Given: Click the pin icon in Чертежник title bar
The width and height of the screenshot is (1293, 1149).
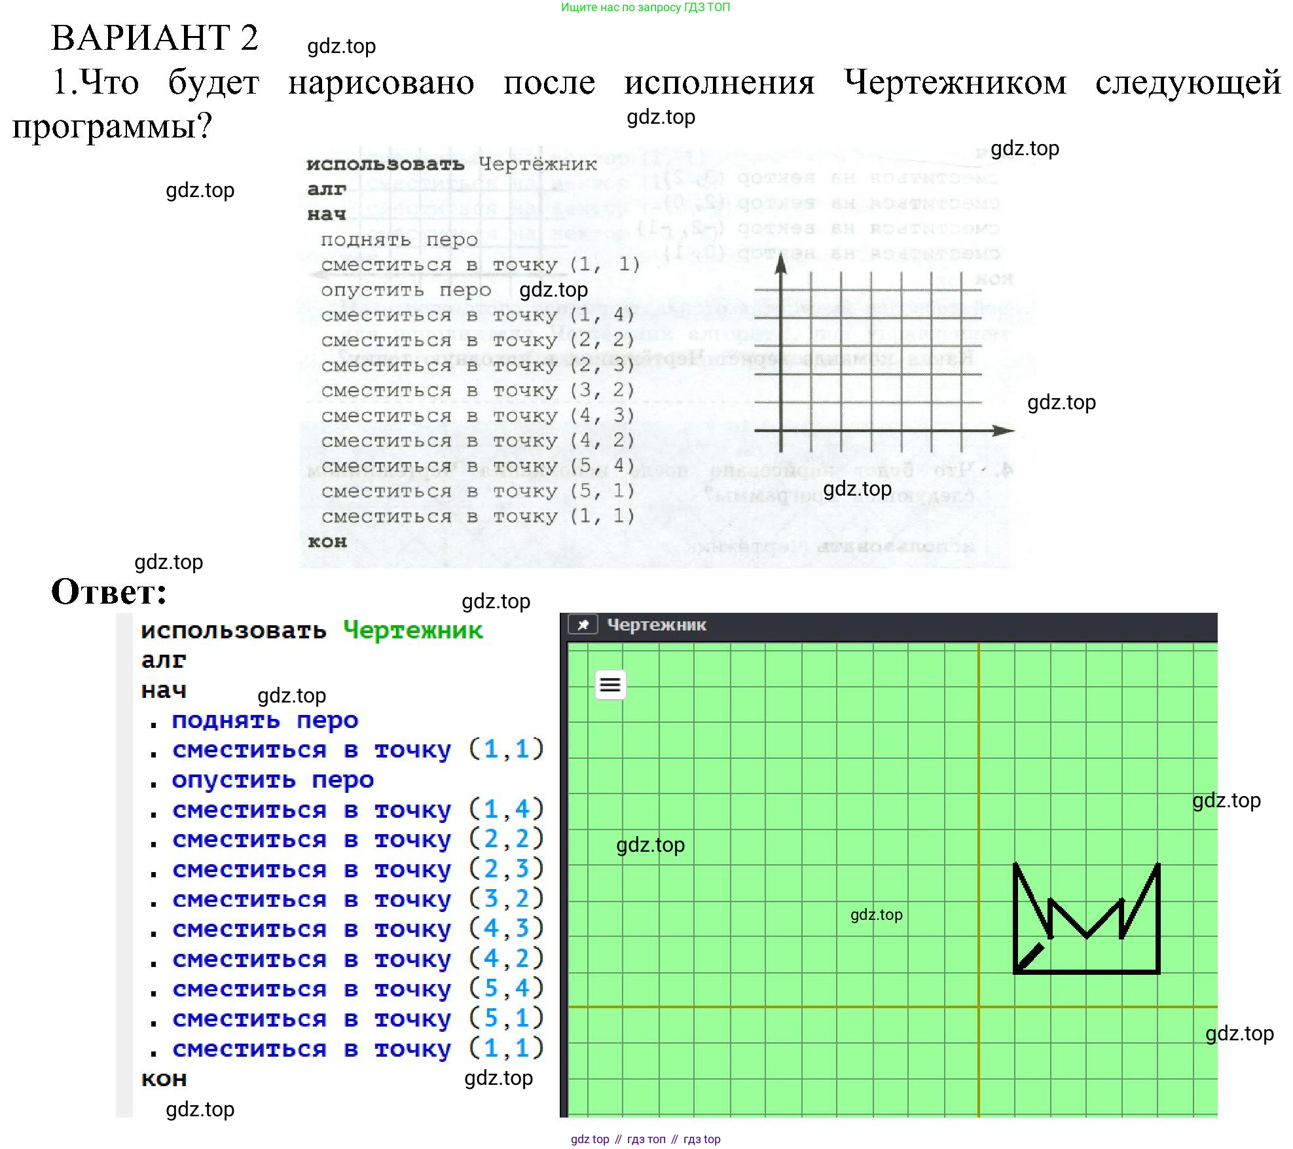Looking at the screenshot, I should coord(583,625).
